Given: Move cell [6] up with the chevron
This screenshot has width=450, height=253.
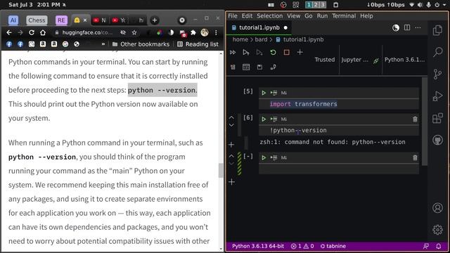Looking at the screenshot, I should tap(231, 117).
